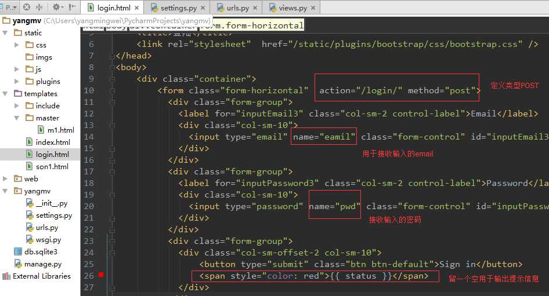Collapse the yangmv package arrow
This screenshot has height=296, width=549.
5,191
